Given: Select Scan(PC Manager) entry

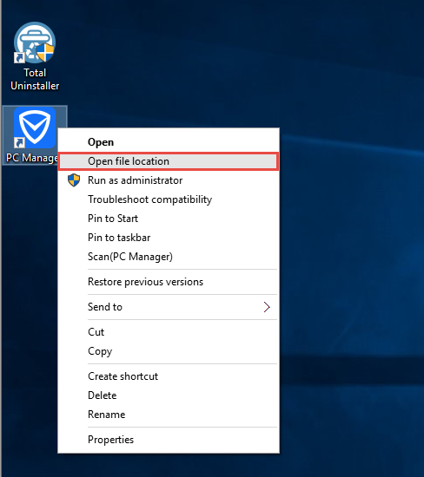Looking at the screenshot, I should tap(169, 257).
